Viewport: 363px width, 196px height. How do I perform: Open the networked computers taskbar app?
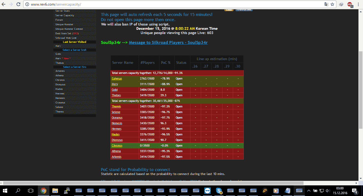[67, 191]
